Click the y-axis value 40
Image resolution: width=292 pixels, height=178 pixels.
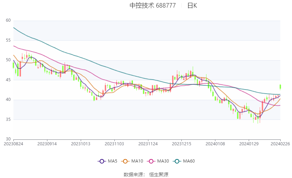tap(8, 100)
